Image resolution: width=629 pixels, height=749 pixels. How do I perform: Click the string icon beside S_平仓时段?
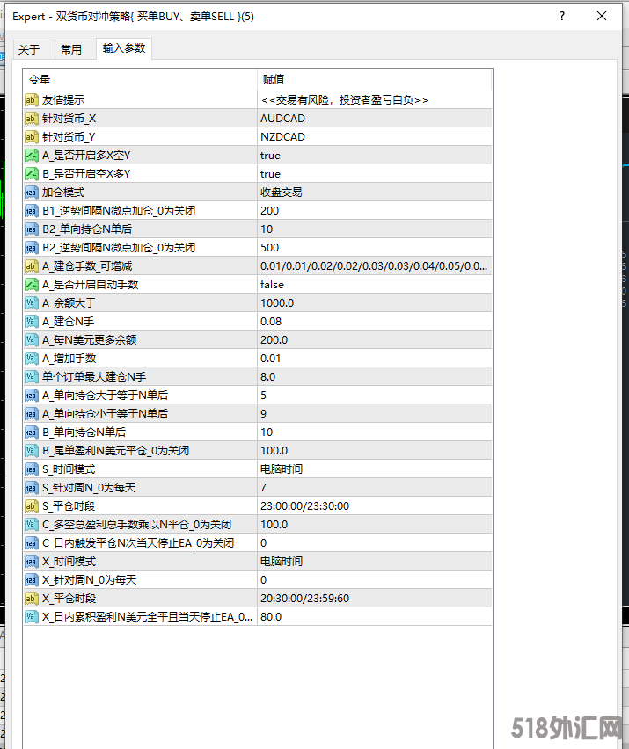coord(31,506)
